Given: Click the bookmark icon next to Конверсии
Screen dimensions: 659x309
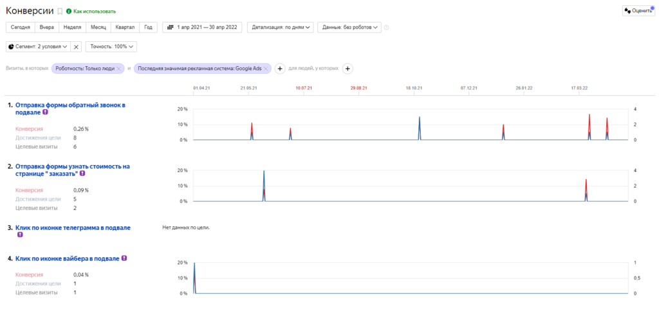Looking at the screenshot, I should [60, 12].
